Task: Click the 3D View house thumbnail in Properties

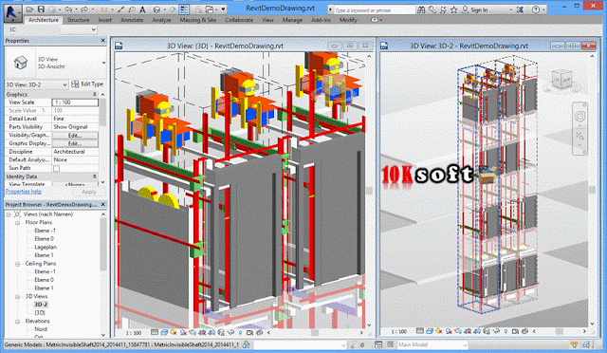Action: [x=21, y=63]
